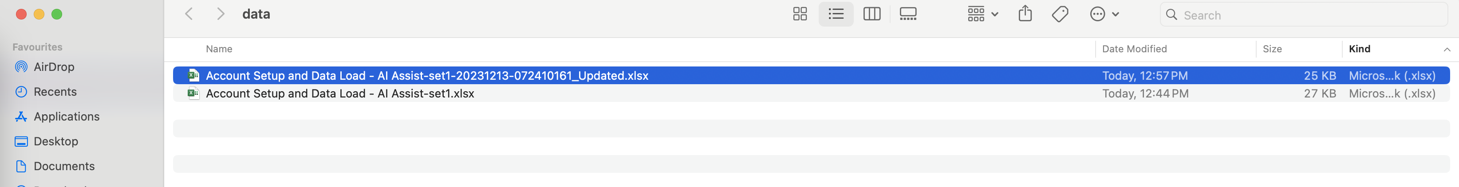
Task: Open Applications in the sidebar
Action: click(66, 117)
